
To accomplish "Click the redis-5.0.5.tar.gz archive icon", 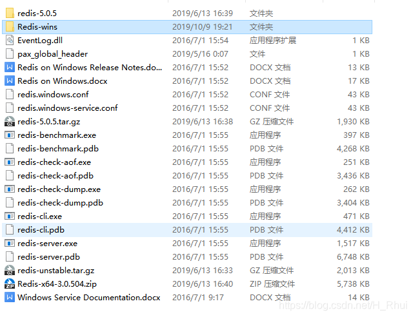I will click(x=10, y=121).
